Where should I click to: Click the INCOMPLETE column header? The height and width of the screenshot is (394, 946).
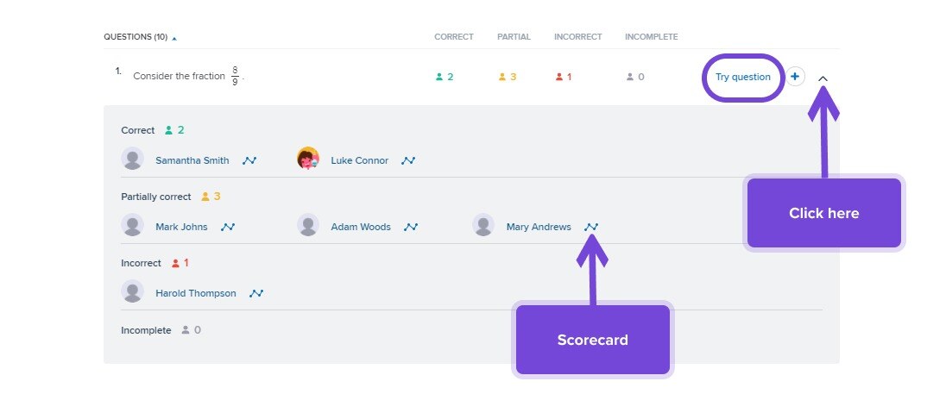(x=652, y=37)
